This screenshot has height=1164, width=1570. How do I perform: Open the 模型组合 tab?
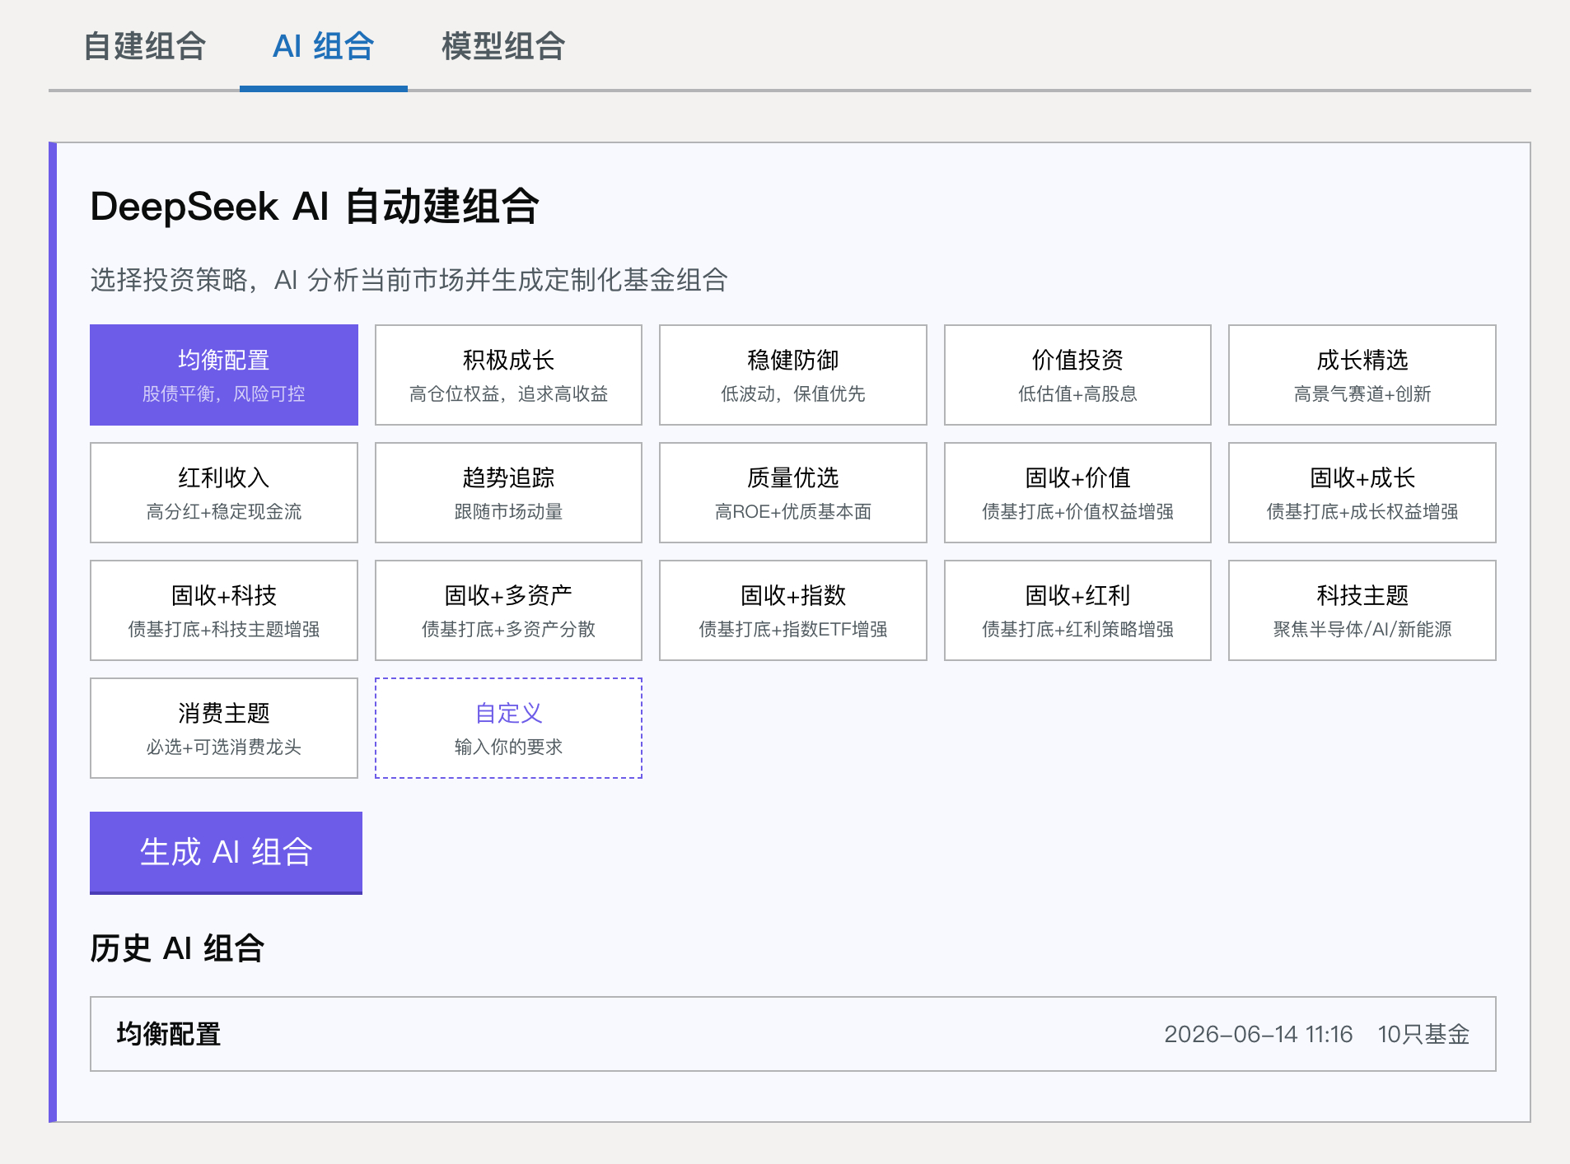(x=502, y=46)
